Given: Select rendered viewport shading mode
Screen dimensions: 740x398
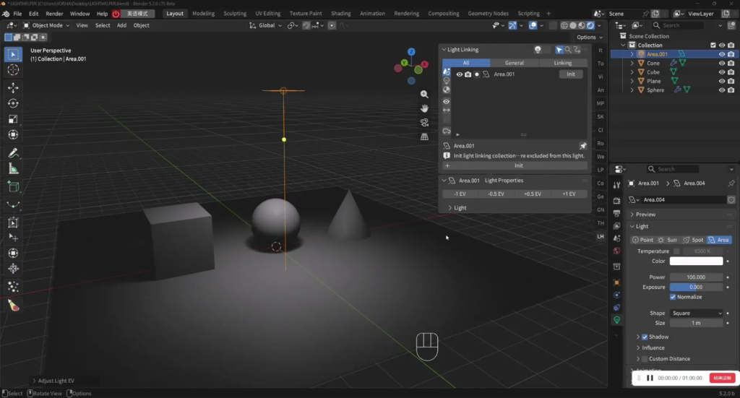Looking at the screenshot, I should [x=590, y=25].
